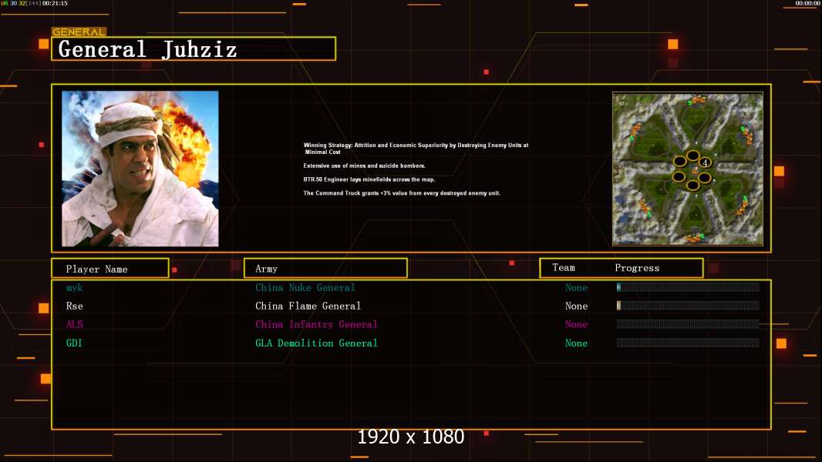Click start position marker numbered 4 on minimap
The width and height of the screenshot is (822, 462).
tap(705, 162)
